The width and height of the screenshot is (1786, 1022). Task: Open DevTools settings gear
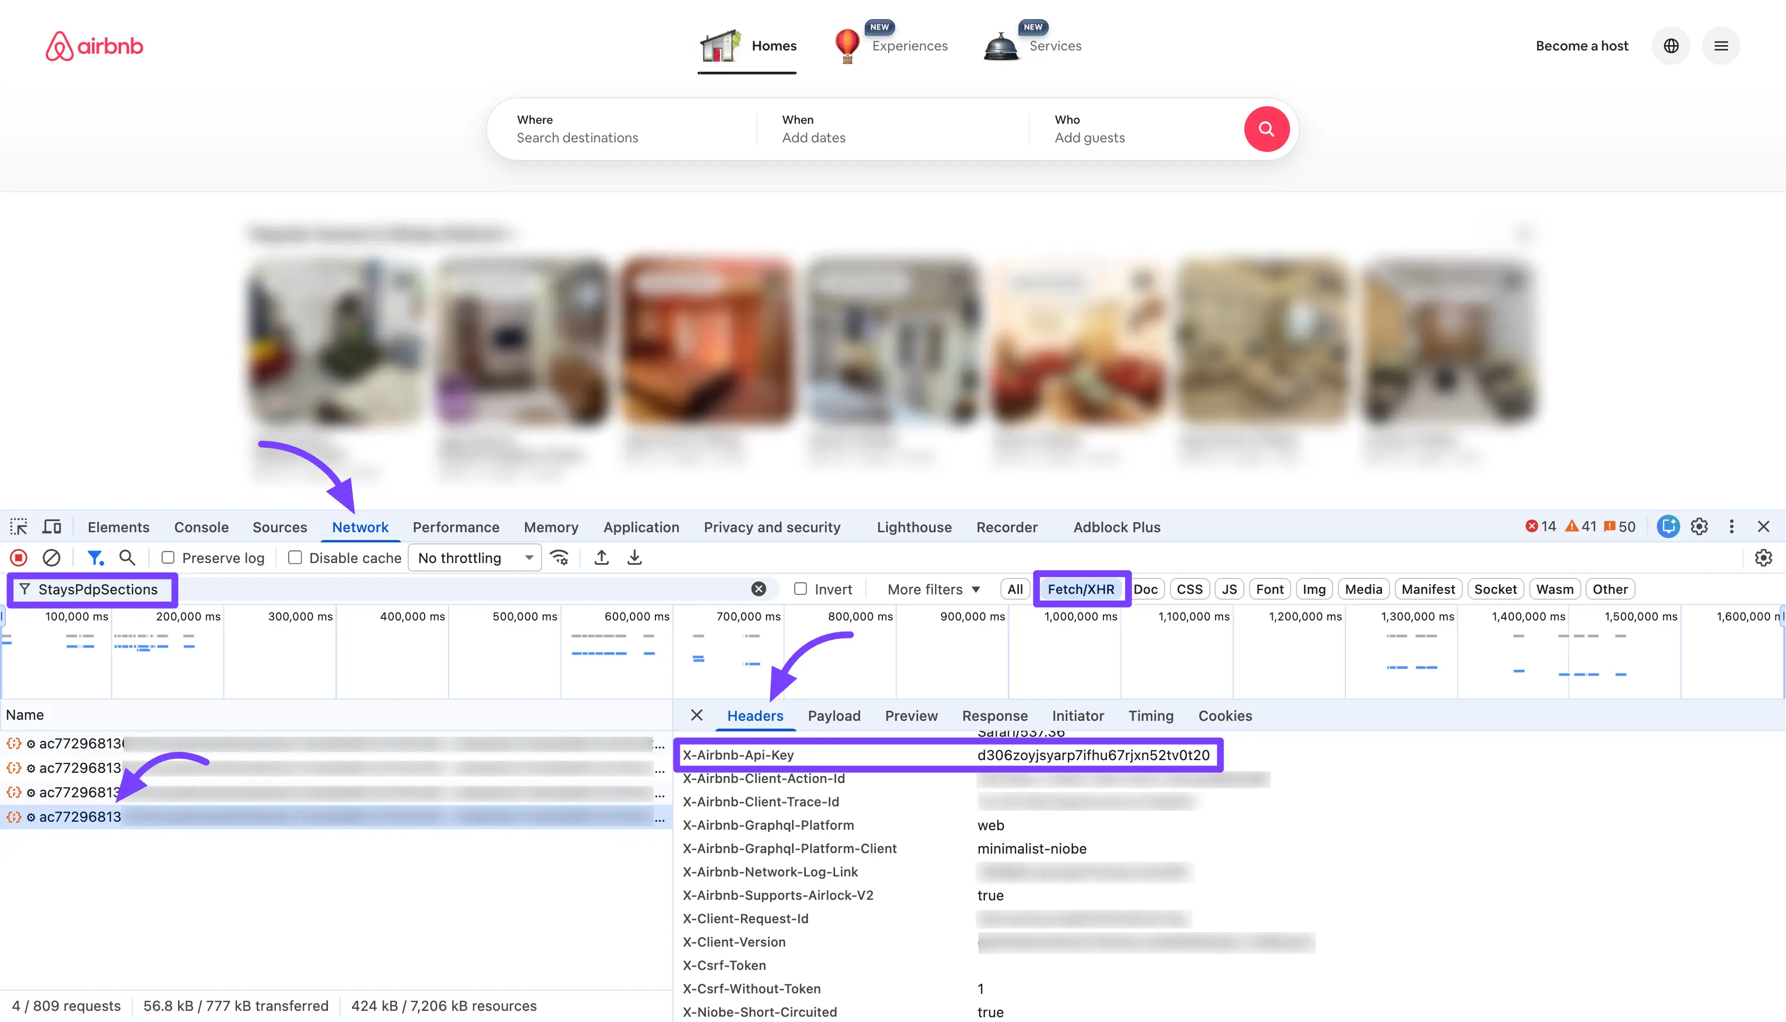tap(1699, 526)
